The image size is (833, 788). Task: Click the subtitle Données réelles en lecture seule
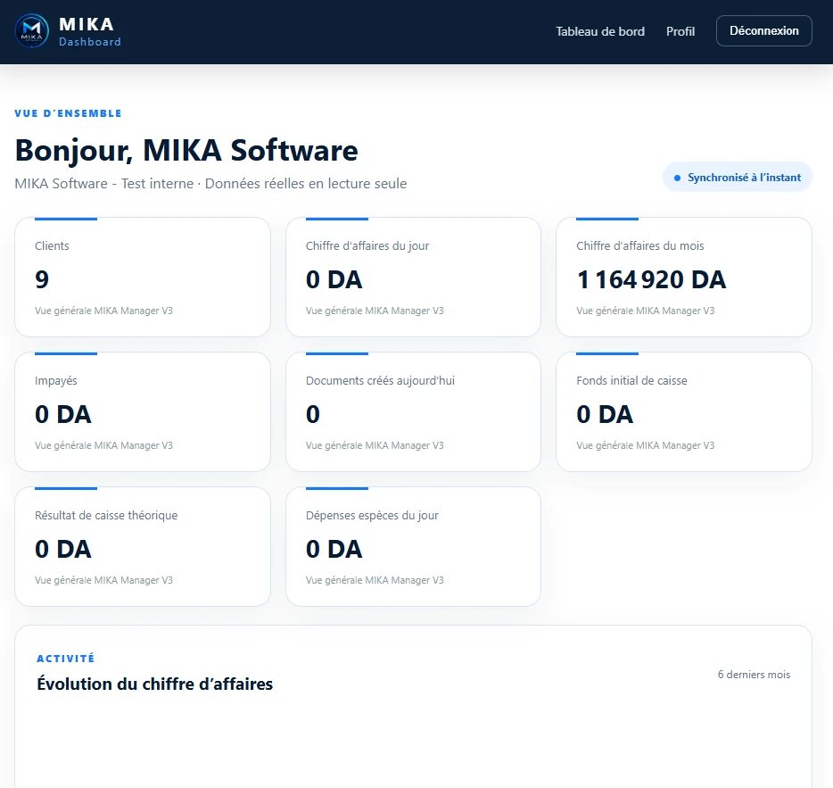[306, 184]
